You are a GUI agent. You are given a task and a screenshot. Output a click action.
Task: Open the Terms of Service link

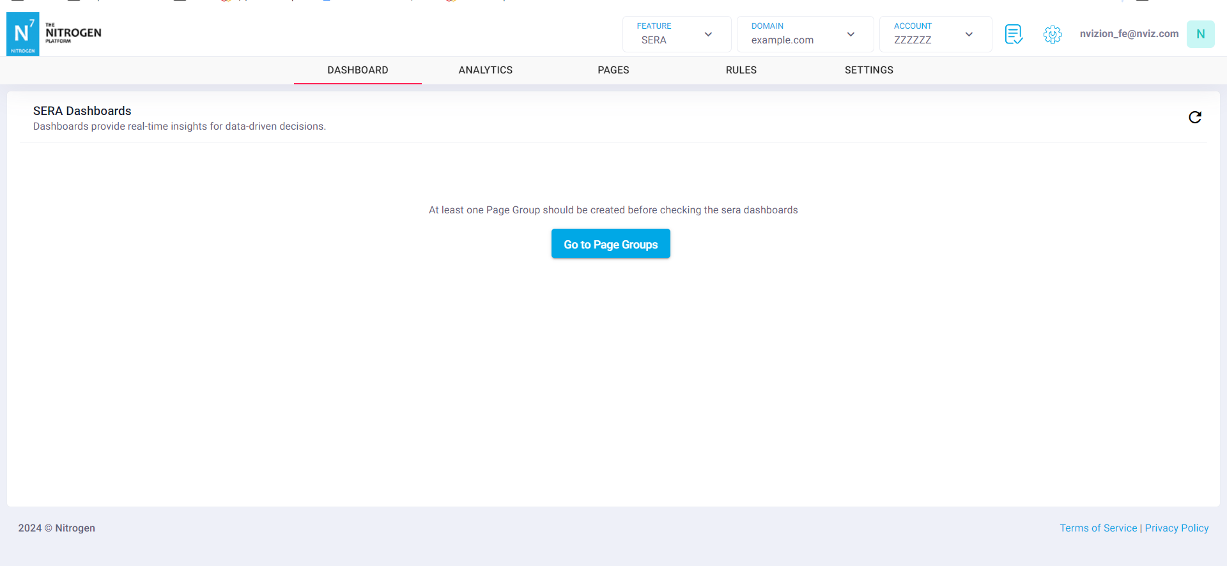point(1098,528)
